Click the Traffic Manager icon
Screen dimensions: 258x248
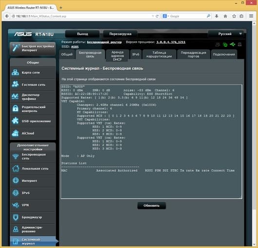tap(15, 97)
